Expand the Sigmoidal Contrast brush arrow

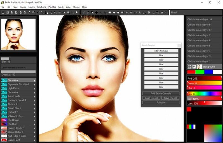click(35, 84)
